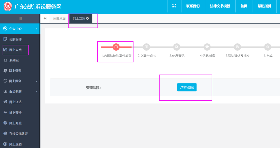Click the 网上退费 yen coin icon

coord(5,144)
